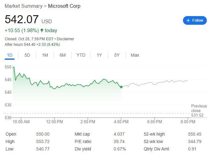Viewport: 214px width, 156px height.
Task: Switch to the 1M chart tab
Action: coord(45,55)
